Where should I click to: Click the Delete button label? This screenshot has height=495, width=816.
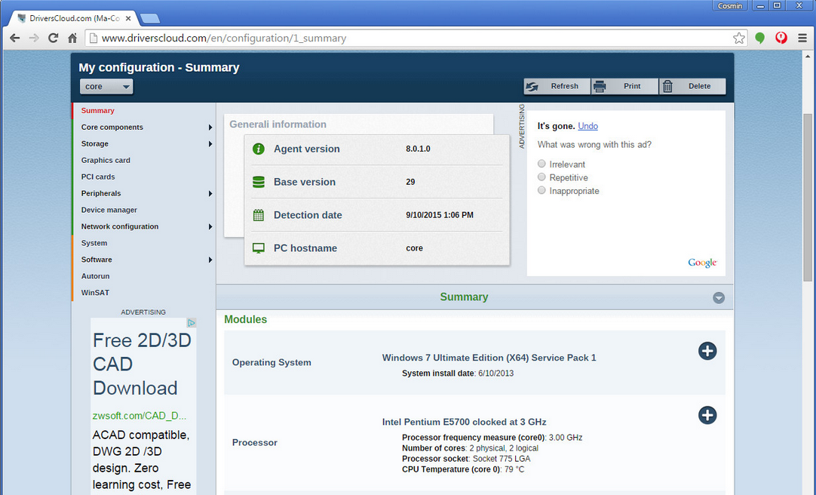pos(699,87)
